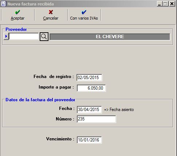Click the Importe a pagar amount field
The height and width of the screenshot is (156, 177).
point(91,88)
